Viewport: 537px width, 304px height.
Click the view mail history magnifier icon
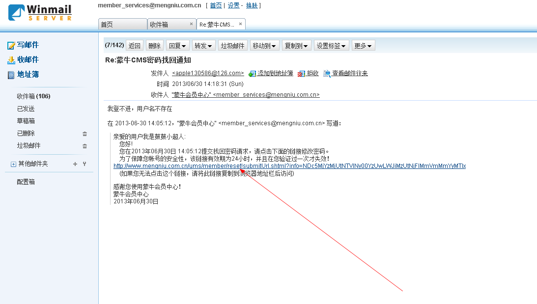(x=327, y=74)
